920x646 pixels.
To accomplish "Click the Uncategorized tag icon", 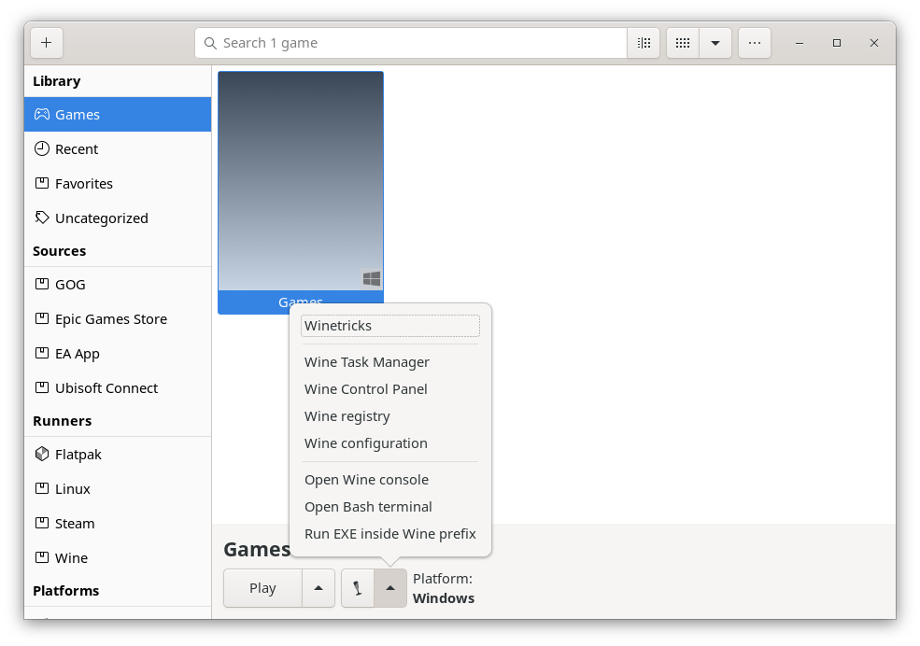I will [x=42, y=218].
